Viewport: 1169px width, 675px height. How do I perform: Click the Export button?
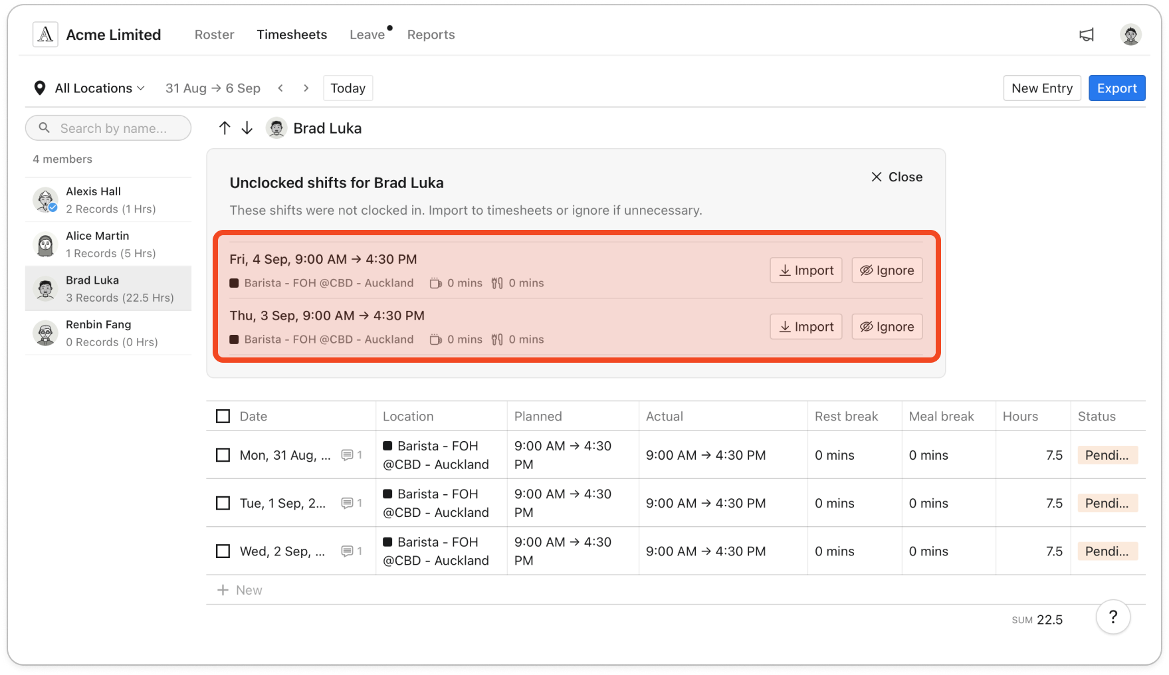pyautogui.click(x=1116, y=88)
